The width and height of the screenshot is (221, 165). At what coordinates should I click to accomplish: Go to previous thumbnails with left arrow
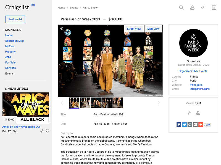point(62,103)
